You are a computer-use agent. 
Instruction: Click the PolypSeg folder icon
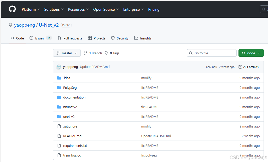point(59,88)
